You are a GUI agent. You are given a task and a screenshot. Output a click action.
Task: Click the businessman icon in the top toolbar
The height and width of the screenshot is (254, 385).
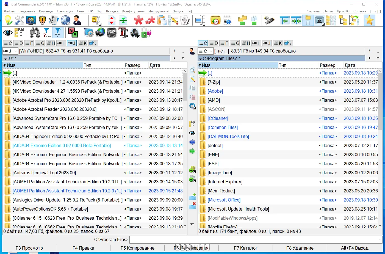[x=77, y=20]
